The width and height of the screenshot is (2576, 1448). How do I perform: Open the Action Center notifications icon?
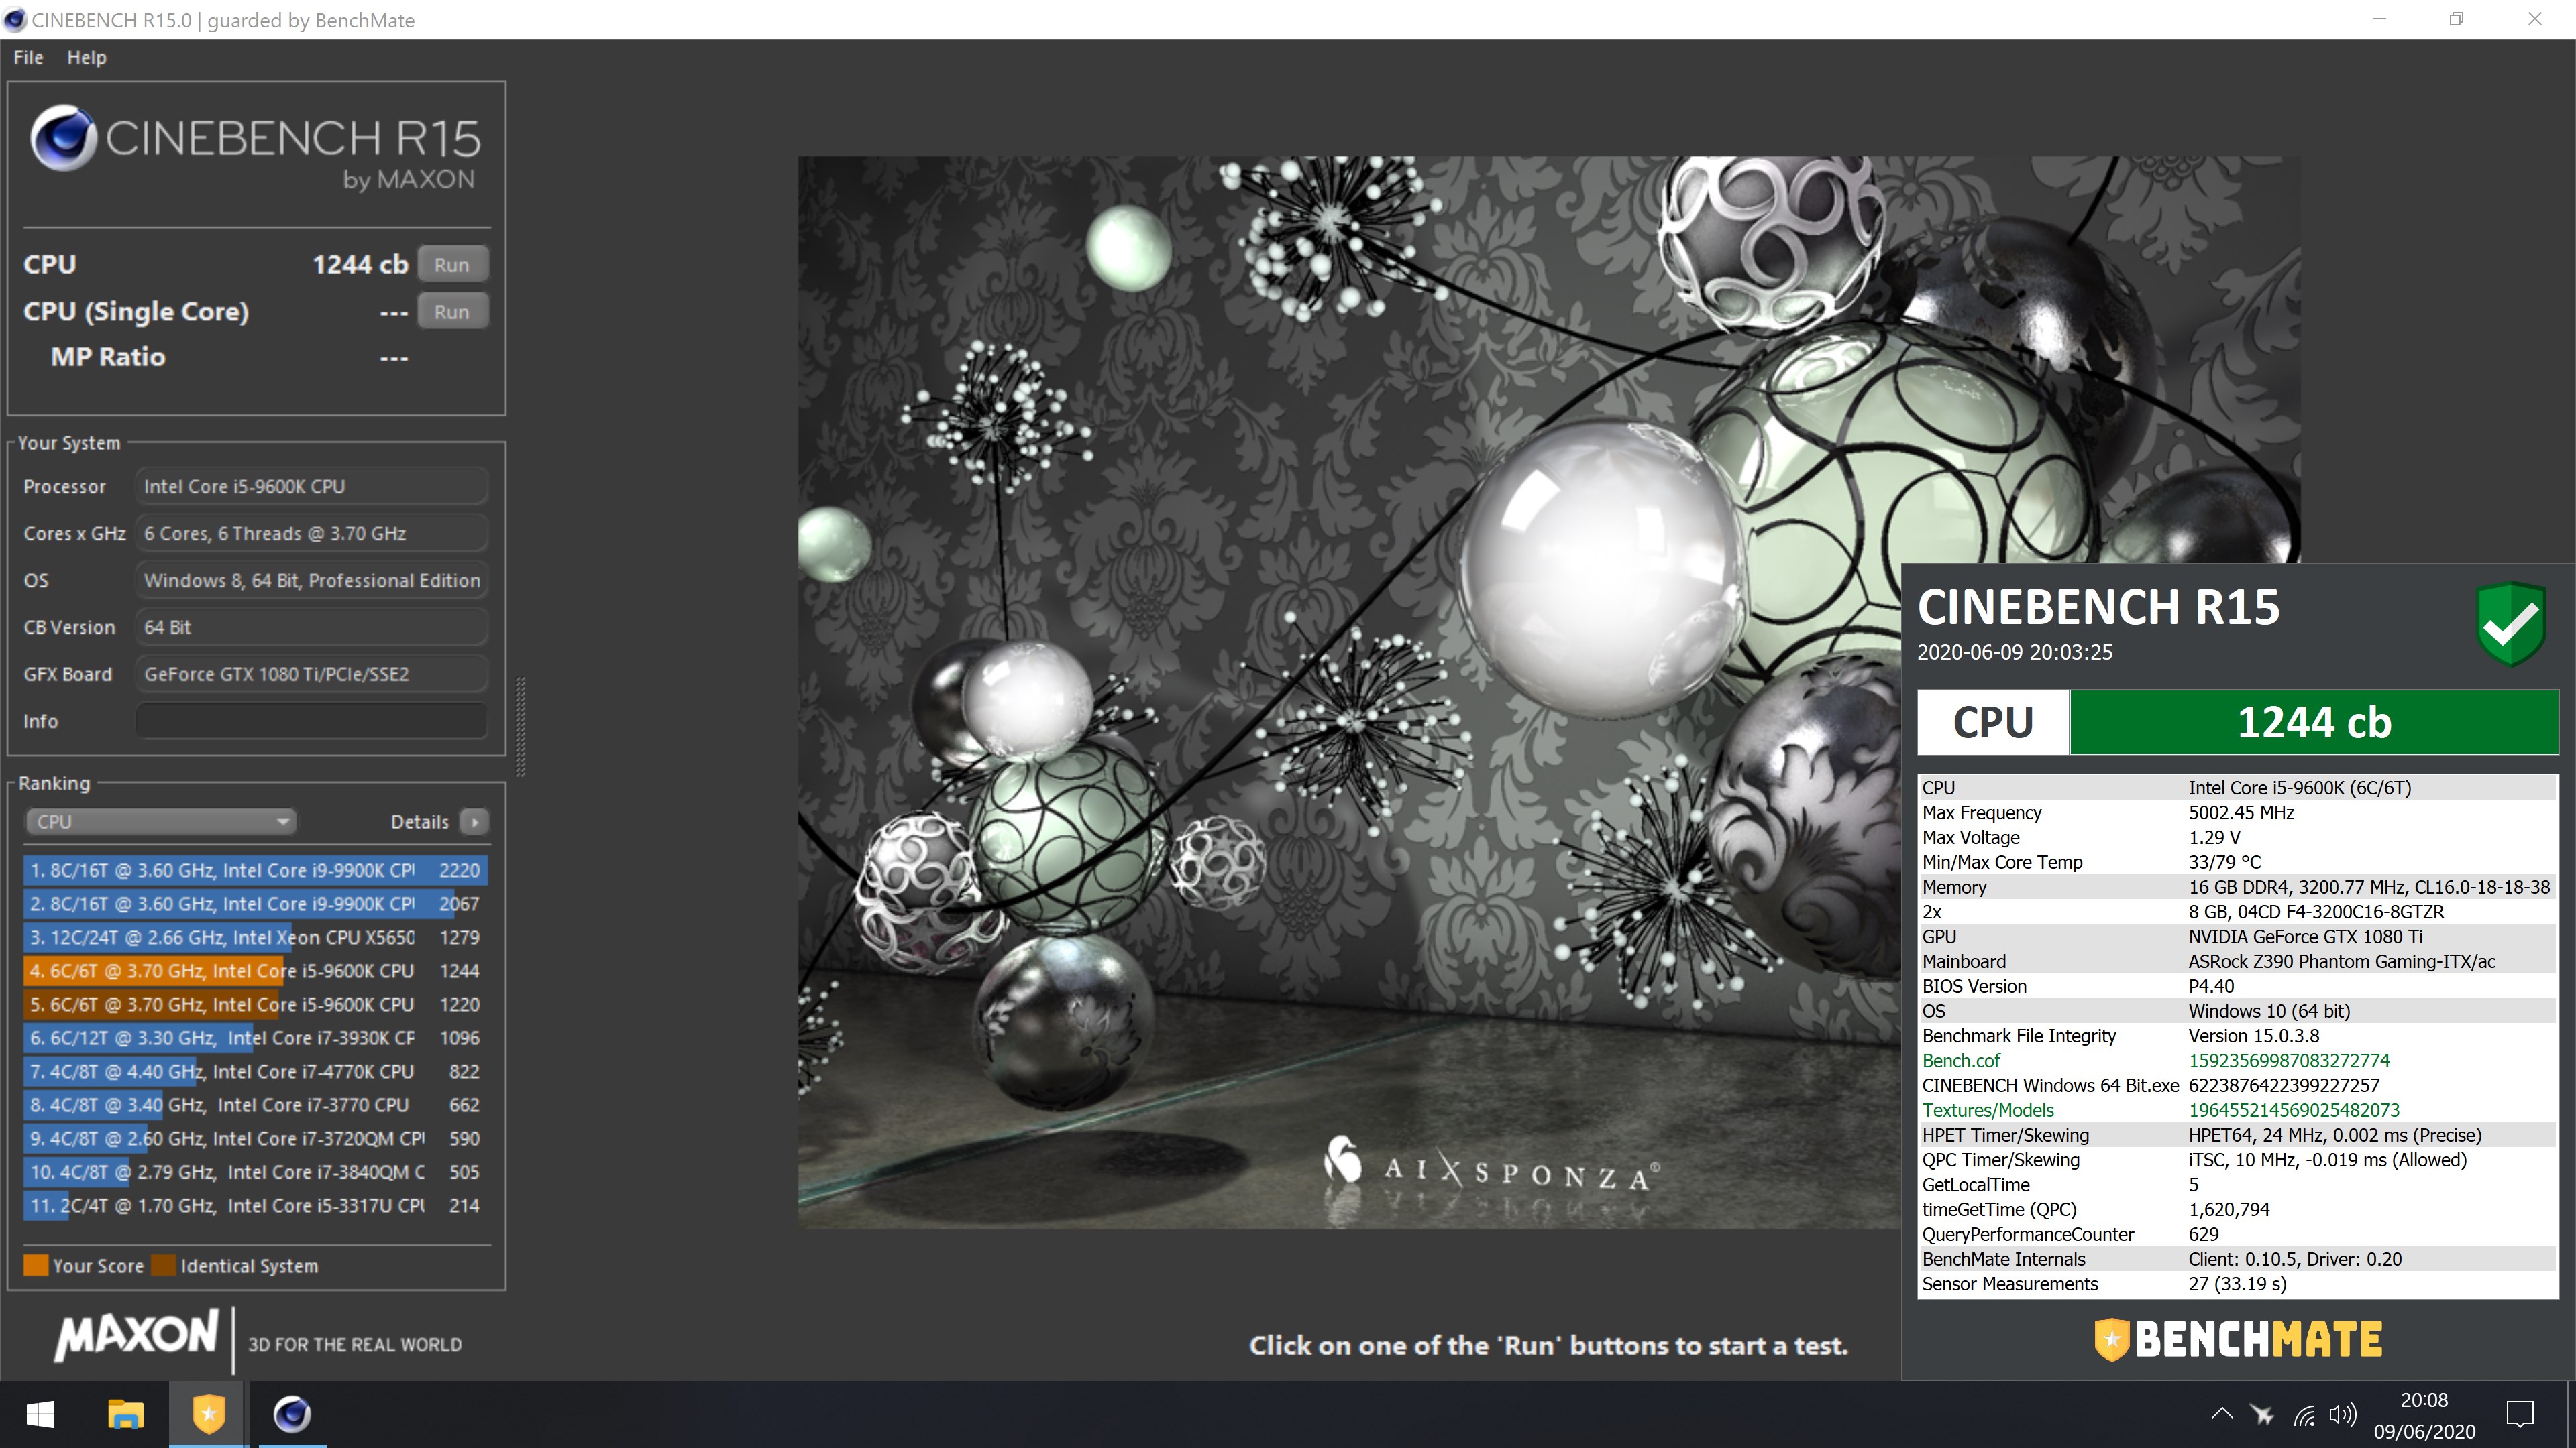click(2519, 1414)
